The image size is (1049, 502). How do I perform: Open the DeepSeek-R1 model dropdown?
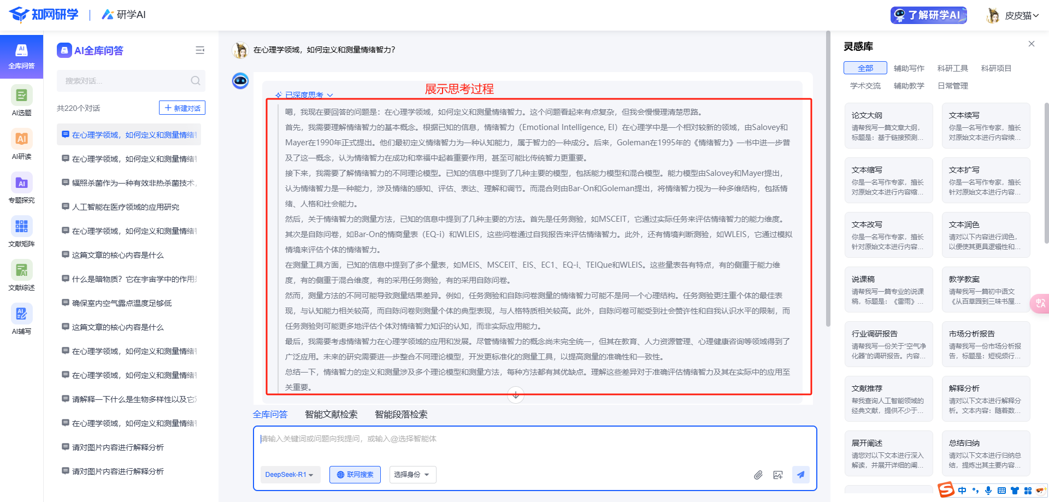289,475
